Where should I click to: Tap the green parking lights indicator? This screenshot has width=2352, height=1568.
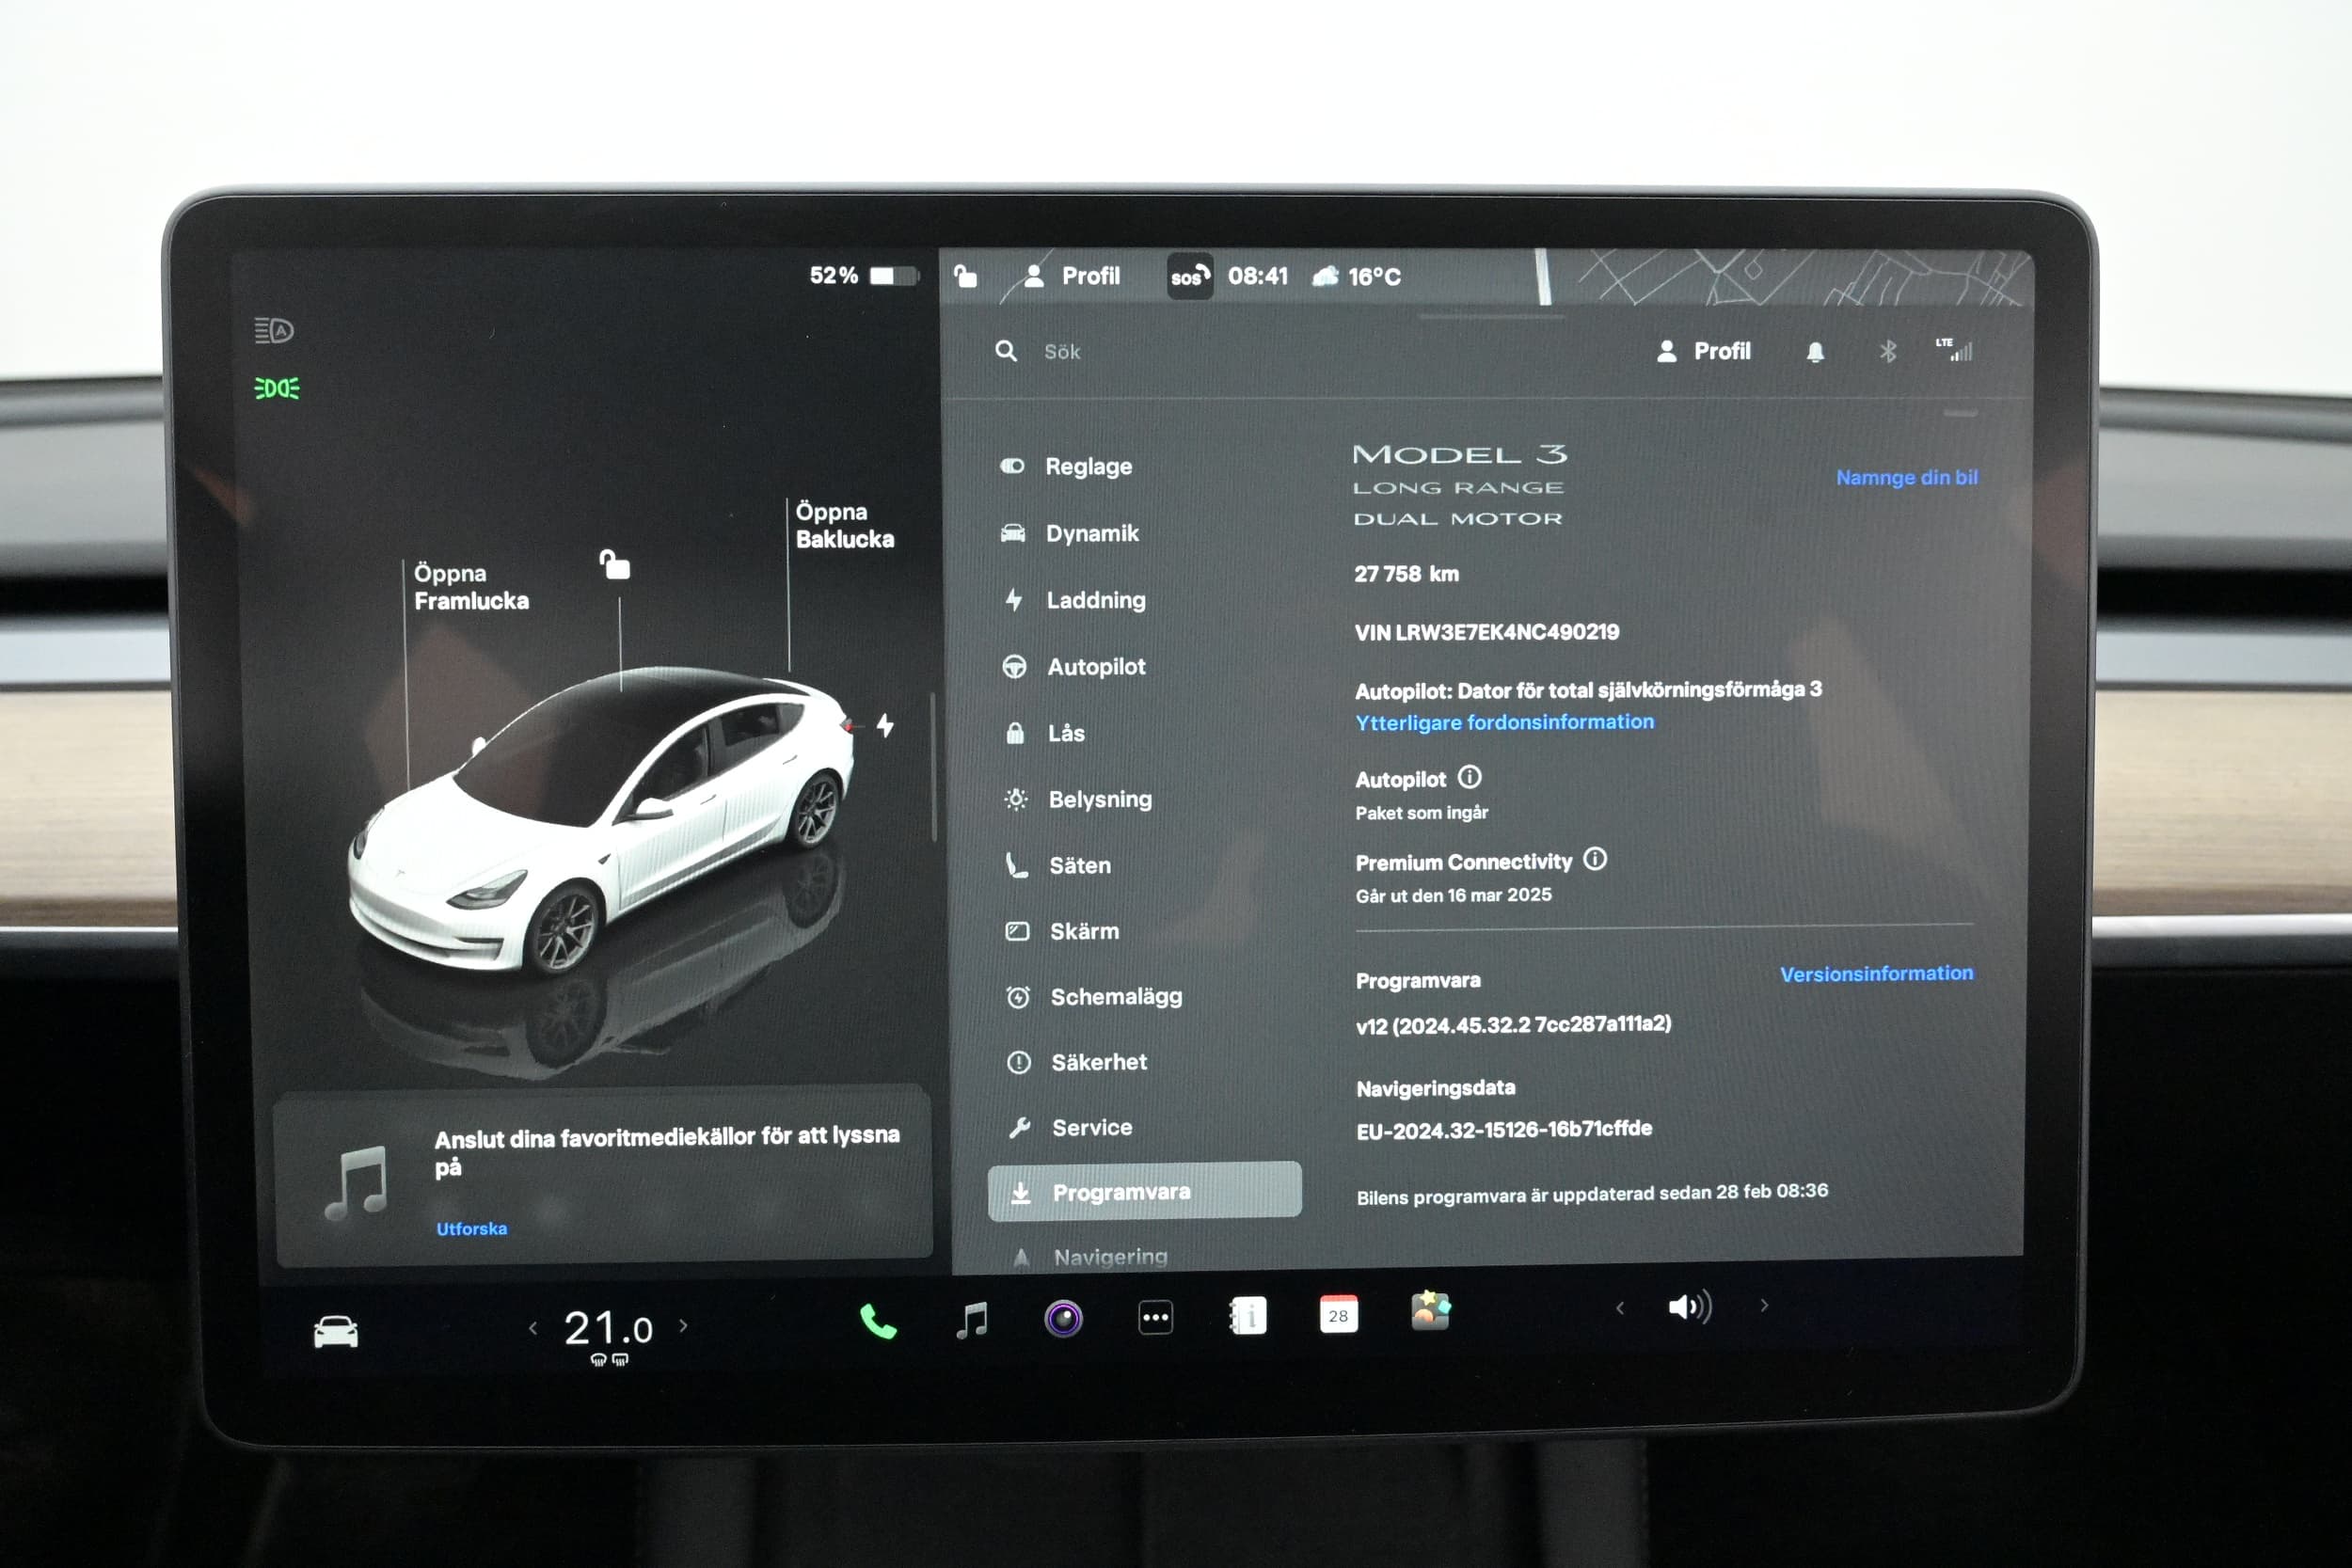[x=276, y=388]
